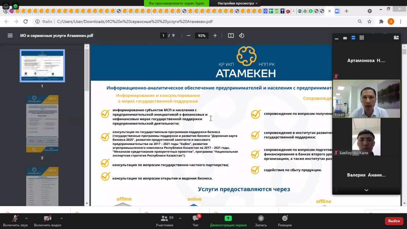Open the tab search dropdown in Chrome
This screenshot has width=407, height=229.
coord(369,11)
